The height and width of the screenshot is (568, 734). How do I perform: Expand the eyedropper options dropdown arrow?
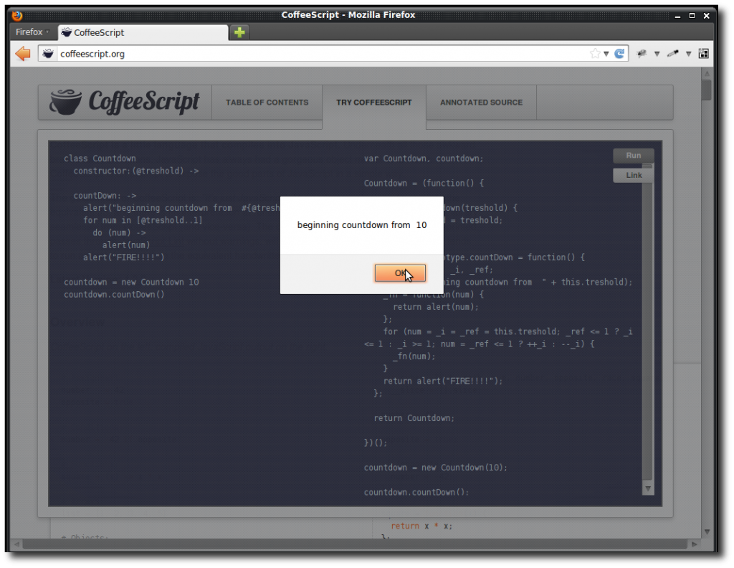click(x=688, y=54)
